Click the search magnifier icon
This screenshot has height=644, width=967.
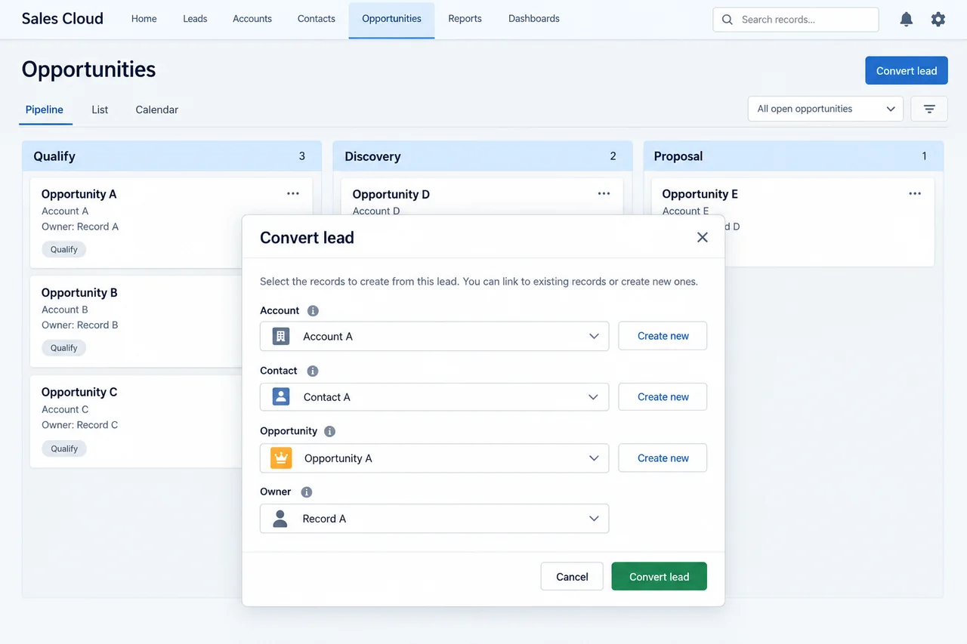point(728,20)
